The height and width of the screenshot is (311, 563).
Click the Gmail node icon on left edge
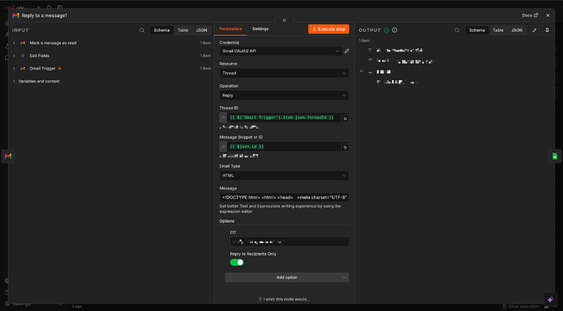[8, 156]
